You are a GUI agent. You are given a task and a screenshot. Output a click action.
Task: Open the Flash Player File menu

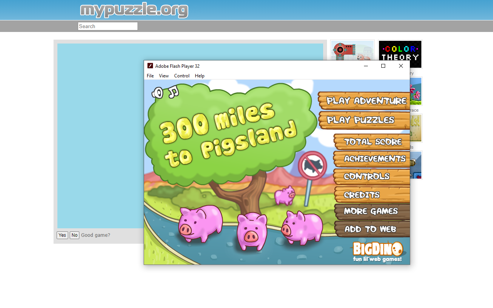[150, 76]
